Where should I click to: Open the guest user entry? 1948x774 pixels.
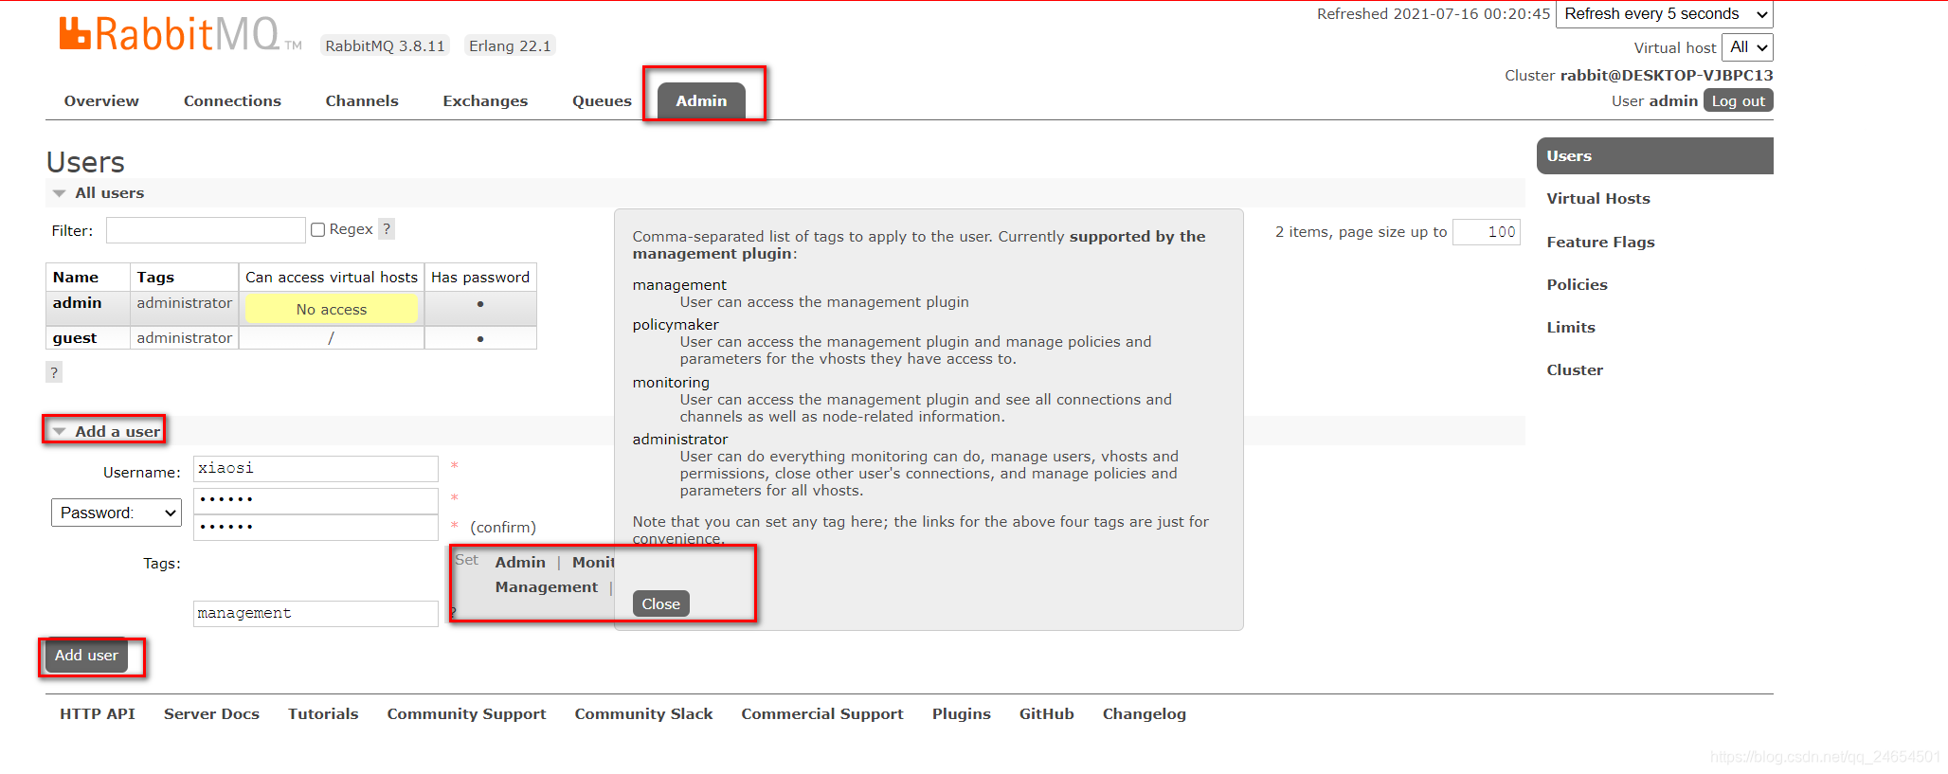point(75,338)
